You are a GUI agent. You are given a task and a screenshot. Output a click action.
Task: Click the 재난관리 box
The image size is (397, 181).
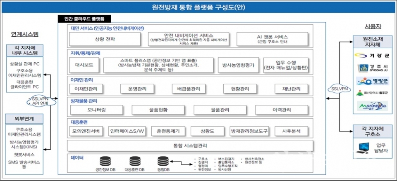pos(292,89)
